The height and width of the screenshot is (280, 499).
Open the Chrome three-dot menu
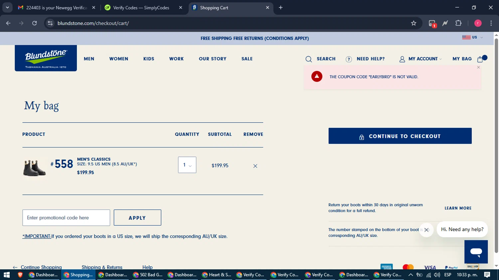[491, 23]
